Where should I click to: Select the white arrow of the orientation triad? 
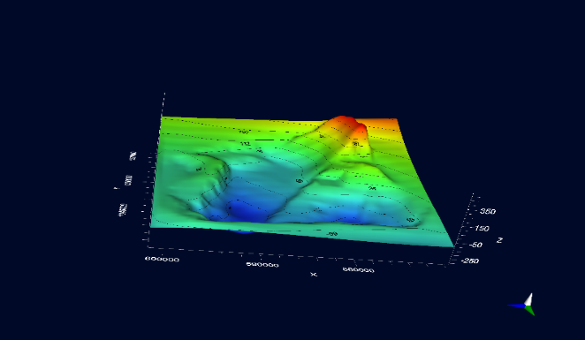click(x=528, y=299)
